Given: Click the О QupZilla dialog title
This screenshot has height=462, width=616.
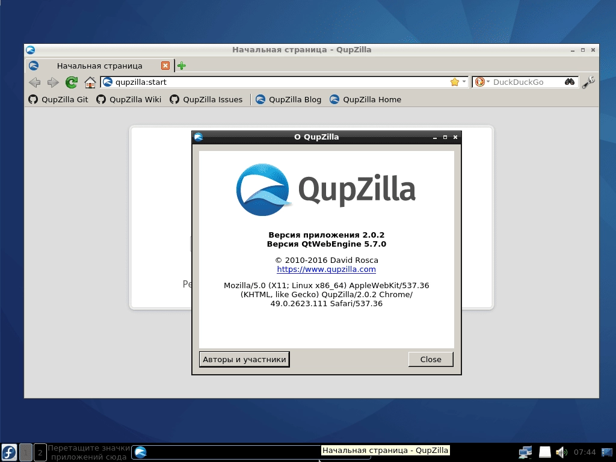Looking at the screenshot, I should coord(316,137).
